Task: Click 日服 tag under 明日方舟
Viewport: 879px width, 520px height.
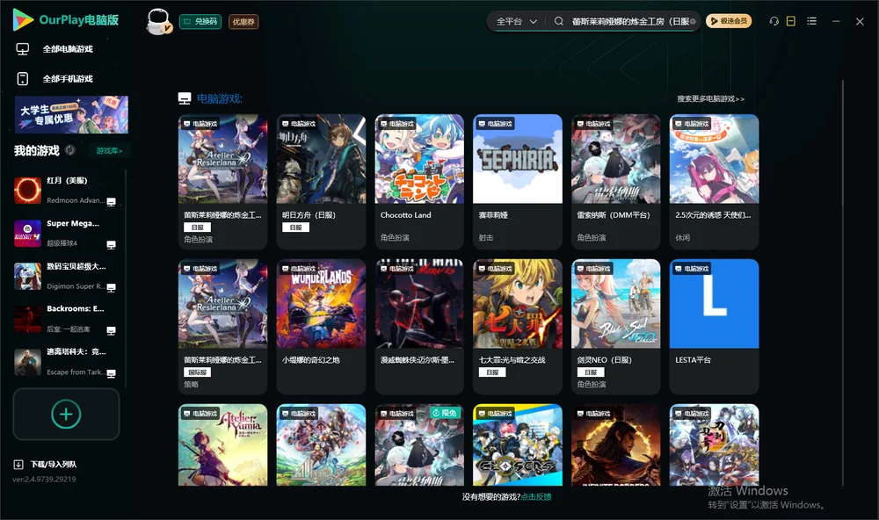Action: tap(295, 227)
